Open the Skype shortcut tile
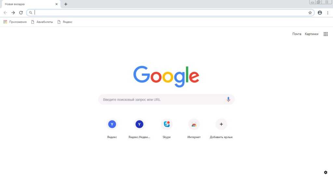Screen dimensions: 333x187 pos(166,129)
